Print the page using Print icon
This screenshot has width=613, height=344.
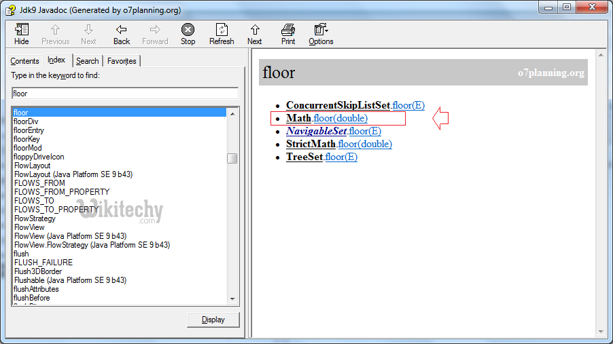click(288, 30)
